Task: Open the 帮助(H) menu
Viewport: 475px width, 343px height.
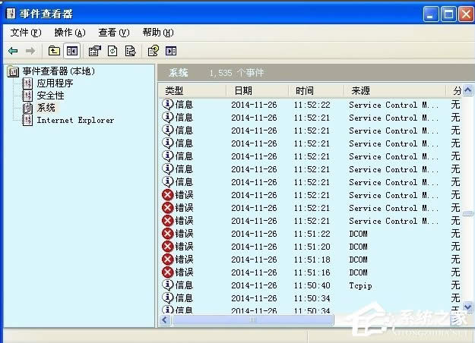Action: (157, 33)
